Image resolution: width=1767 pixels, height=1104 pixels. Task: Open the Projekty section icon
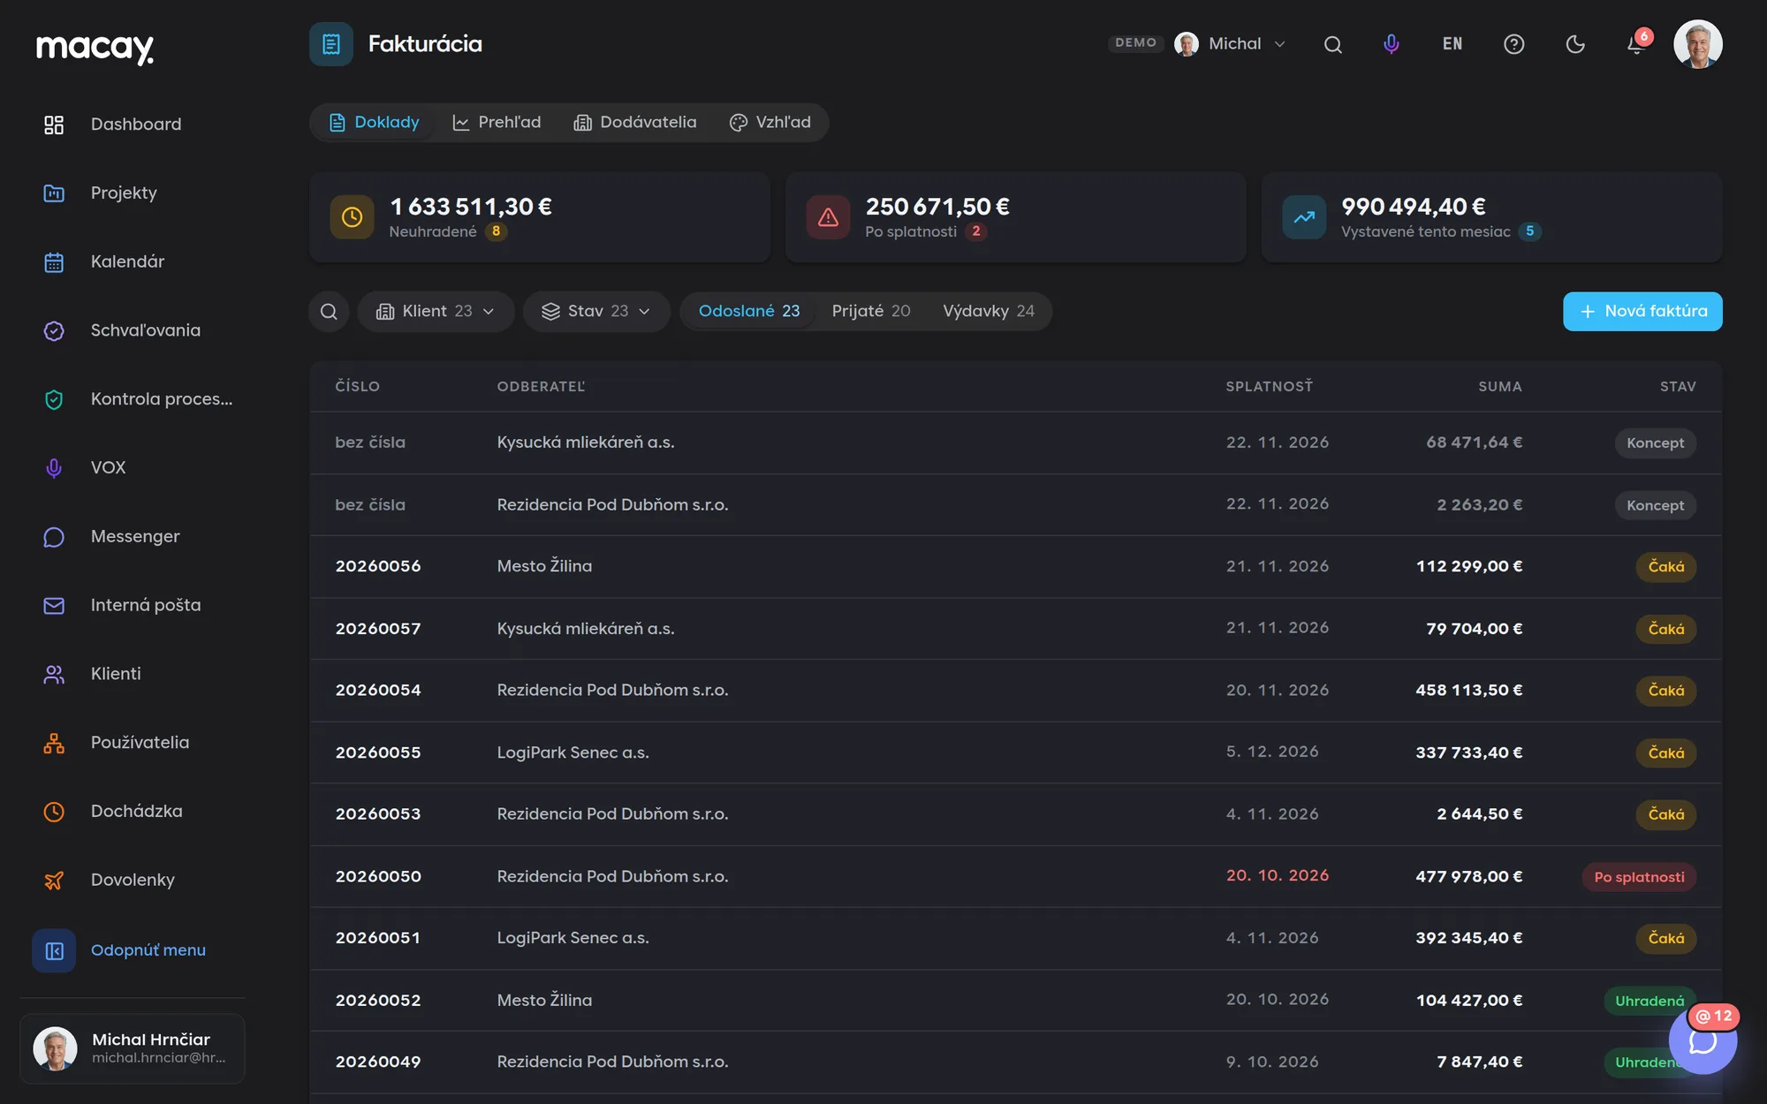54,193
